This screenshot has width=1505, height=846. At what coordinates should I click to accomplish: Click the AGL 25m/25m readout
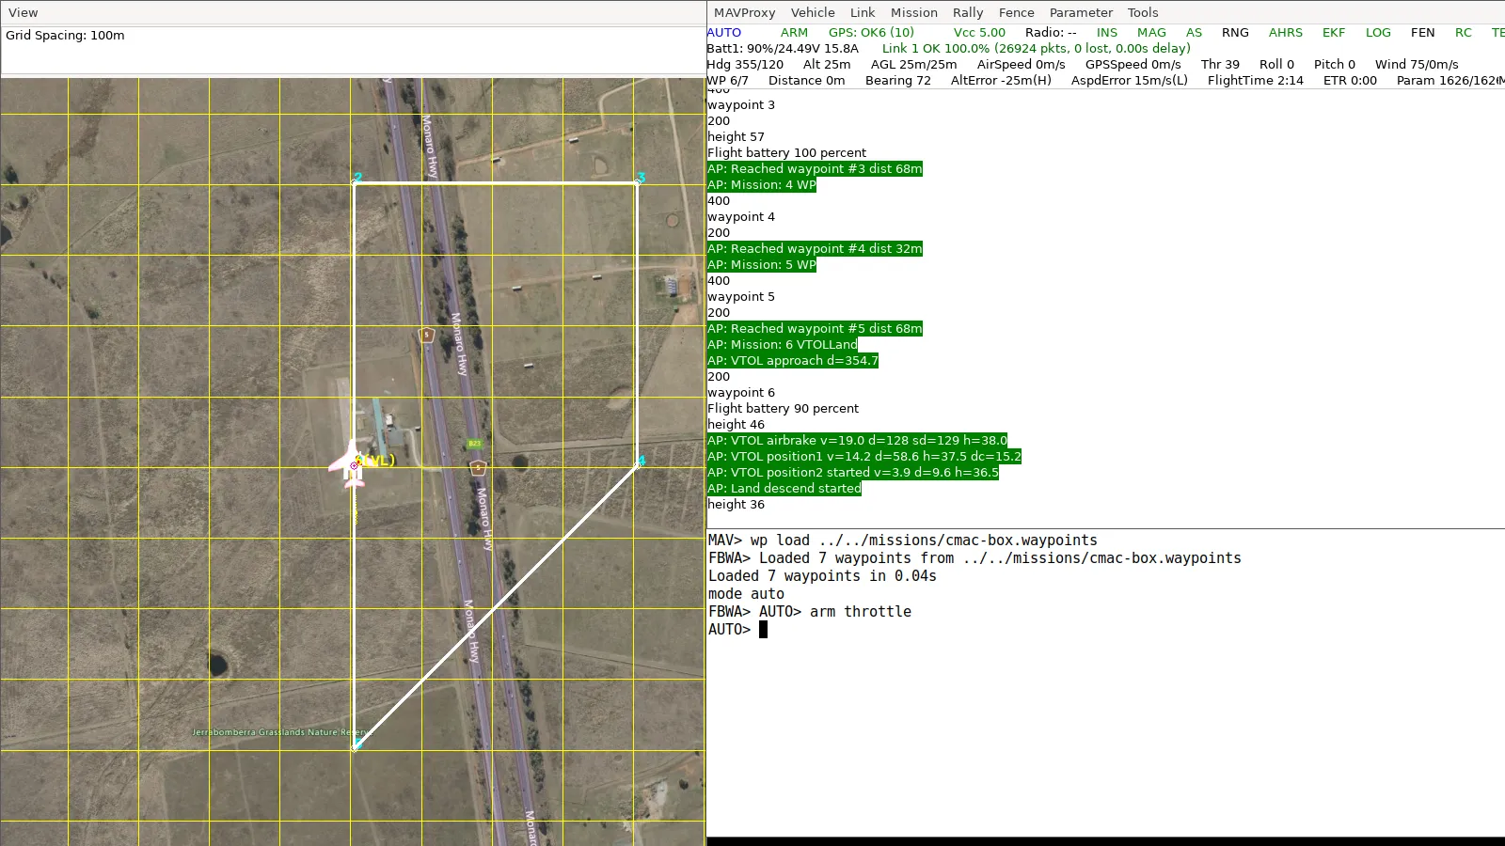tap(913, 64)
